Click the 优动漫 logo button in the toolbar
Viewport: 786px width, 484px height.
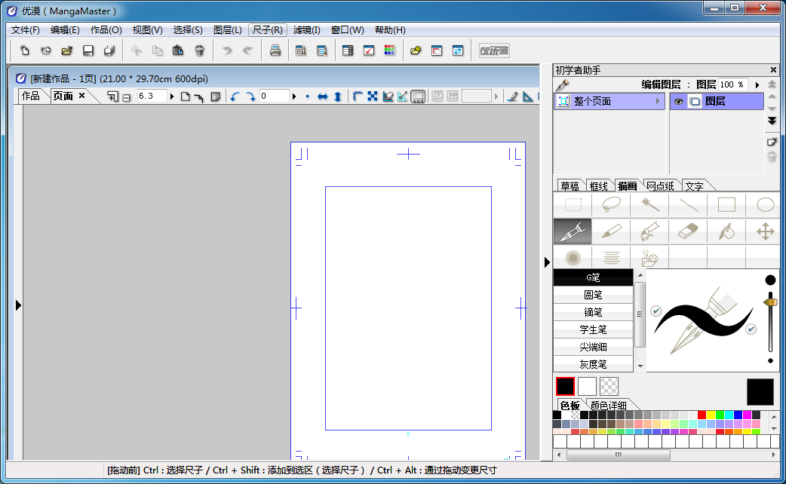coord(494,51)
